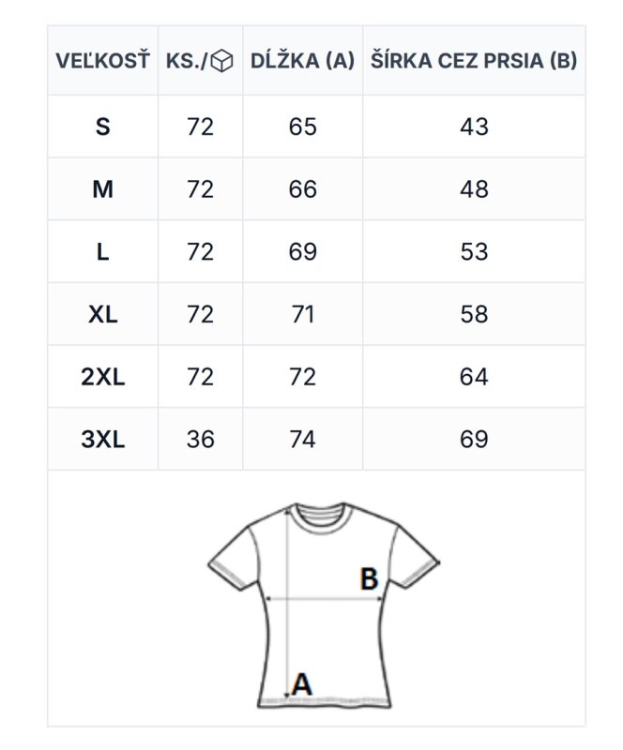Click length value 74 in the 3XL row
This screenshot has width=623, height=750.
pyautogui.click(x=302, y=439)
